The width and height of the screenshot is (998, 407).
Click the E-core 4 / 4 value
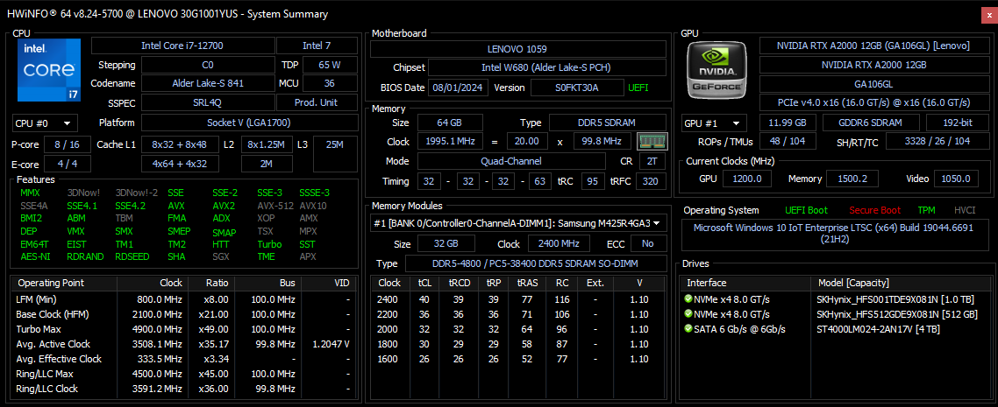click(68, 164)
